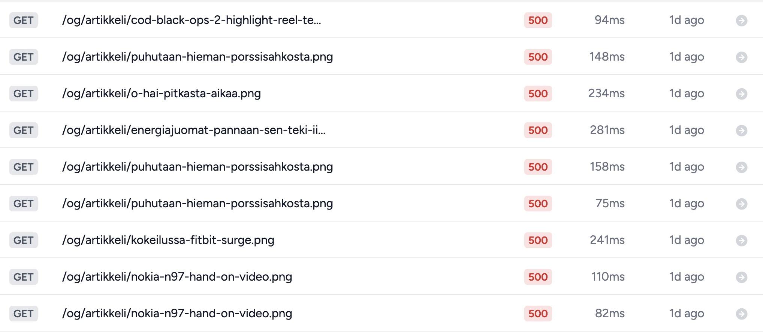The width and height of the screenshot is (763, 333).
Task: Click arrow icon for o-hai-pitkasta-aikaa.png row
Action: [741, 94]
